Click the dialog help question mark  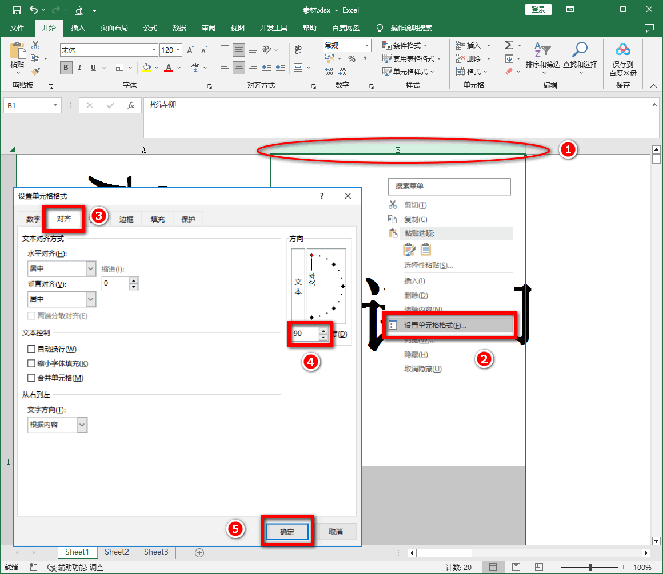pos(322,196)
